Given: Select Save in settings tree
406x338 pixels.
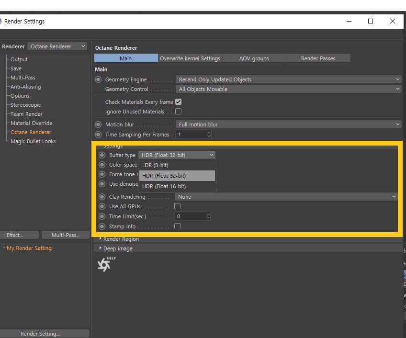Looking at the screenshot, I should coord(16,68).
